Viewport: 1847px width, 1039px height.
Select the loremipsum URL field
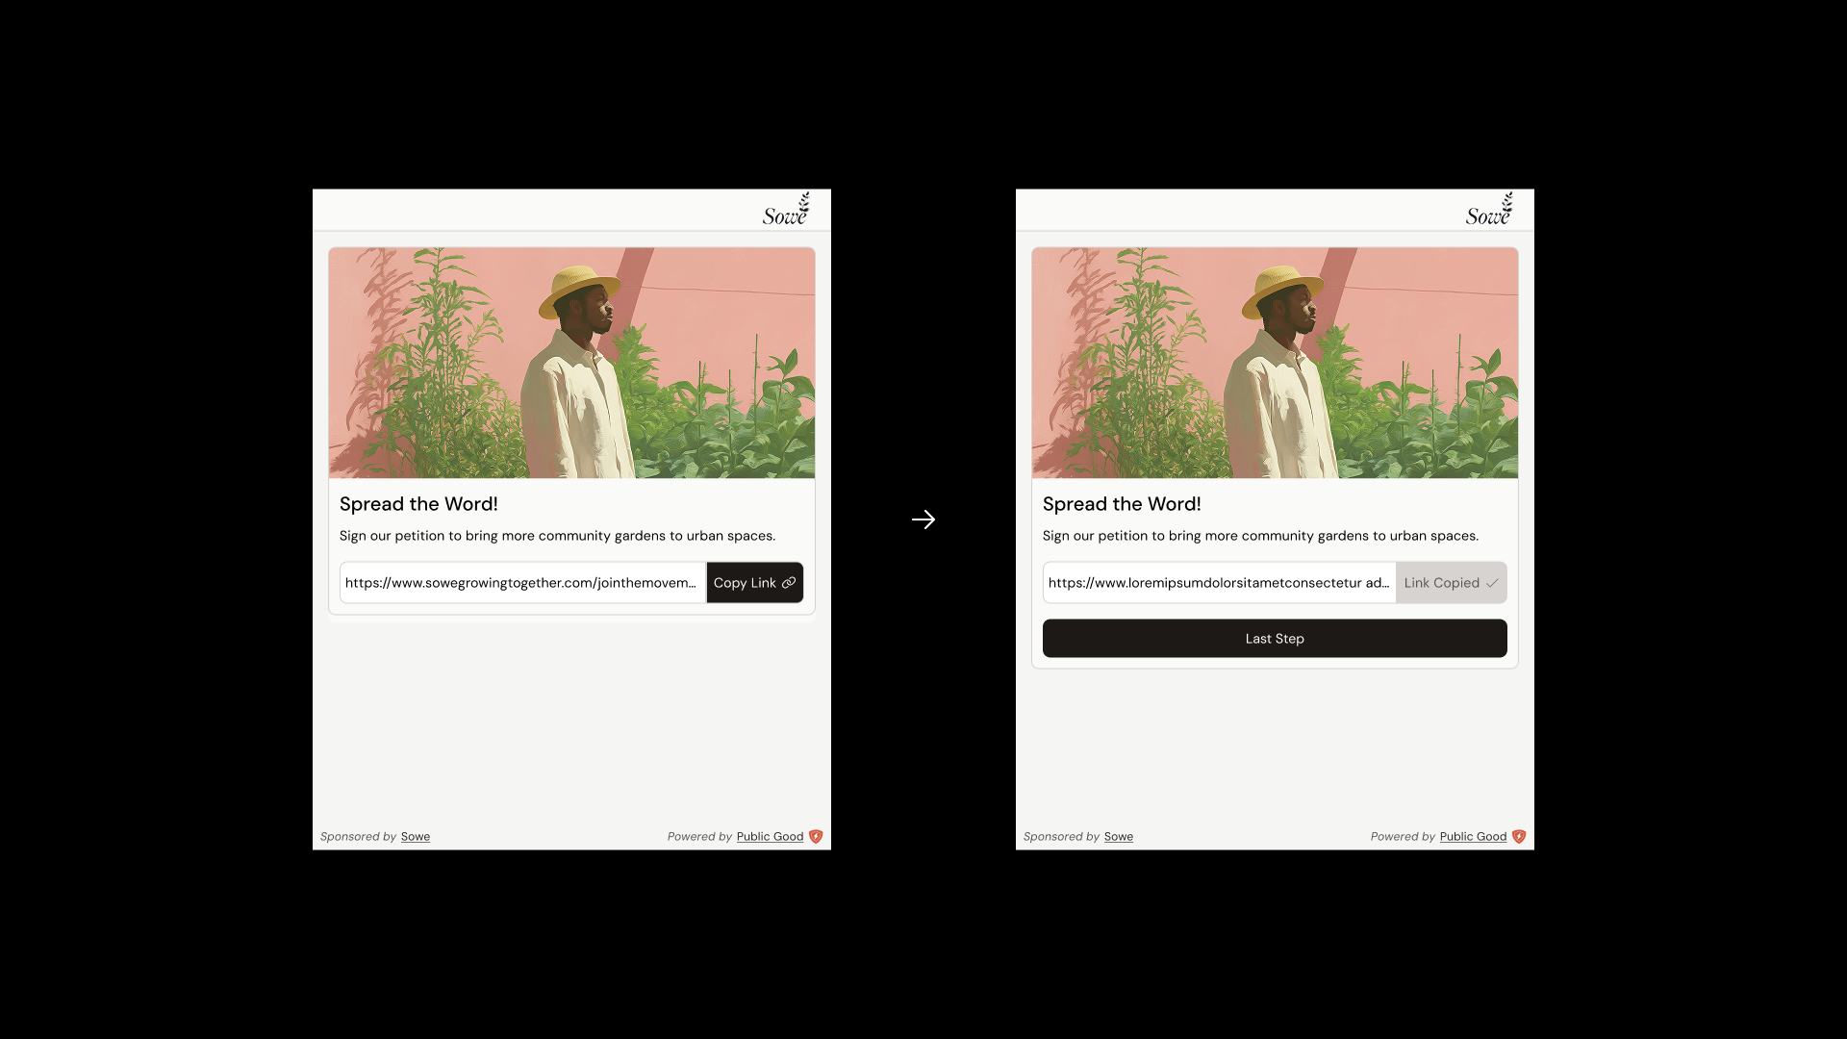tap(1219, 583)
